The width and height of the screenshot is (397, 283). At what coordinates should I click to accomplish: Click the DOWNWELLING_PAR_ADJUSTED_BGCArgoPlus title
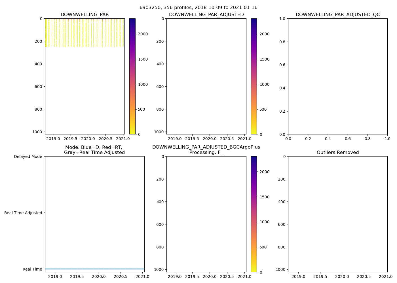point(206,147)
